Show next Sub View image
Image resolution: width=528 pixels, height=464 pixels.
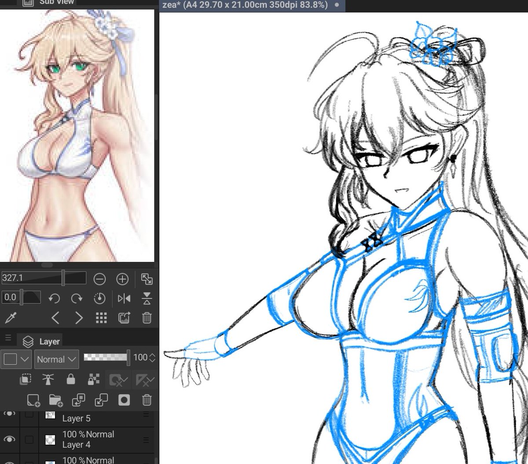tap(79, 318)
